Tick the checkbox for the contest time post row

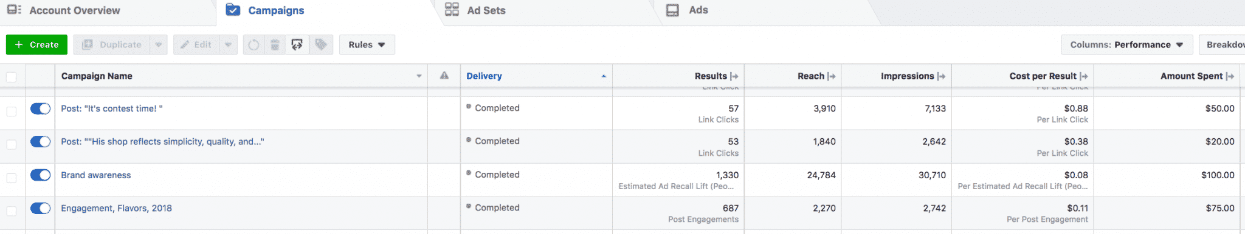[x=12, y=112]
